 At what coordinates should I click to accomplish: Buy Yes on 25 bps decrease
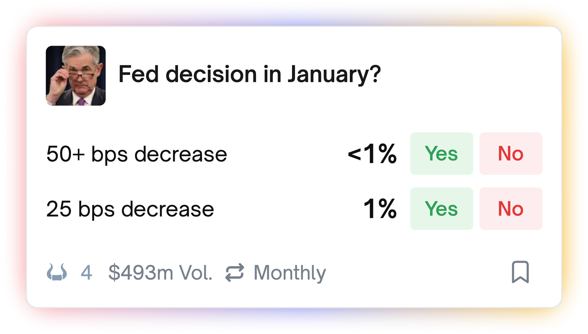click(442, 209)
